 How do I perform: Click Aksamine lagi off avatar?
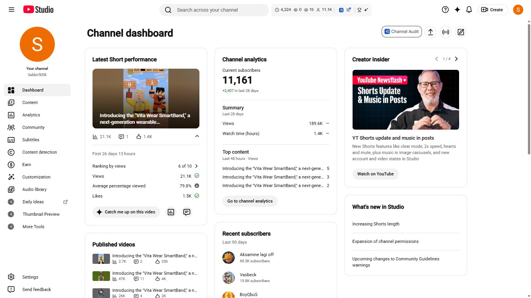pos(229,258)
